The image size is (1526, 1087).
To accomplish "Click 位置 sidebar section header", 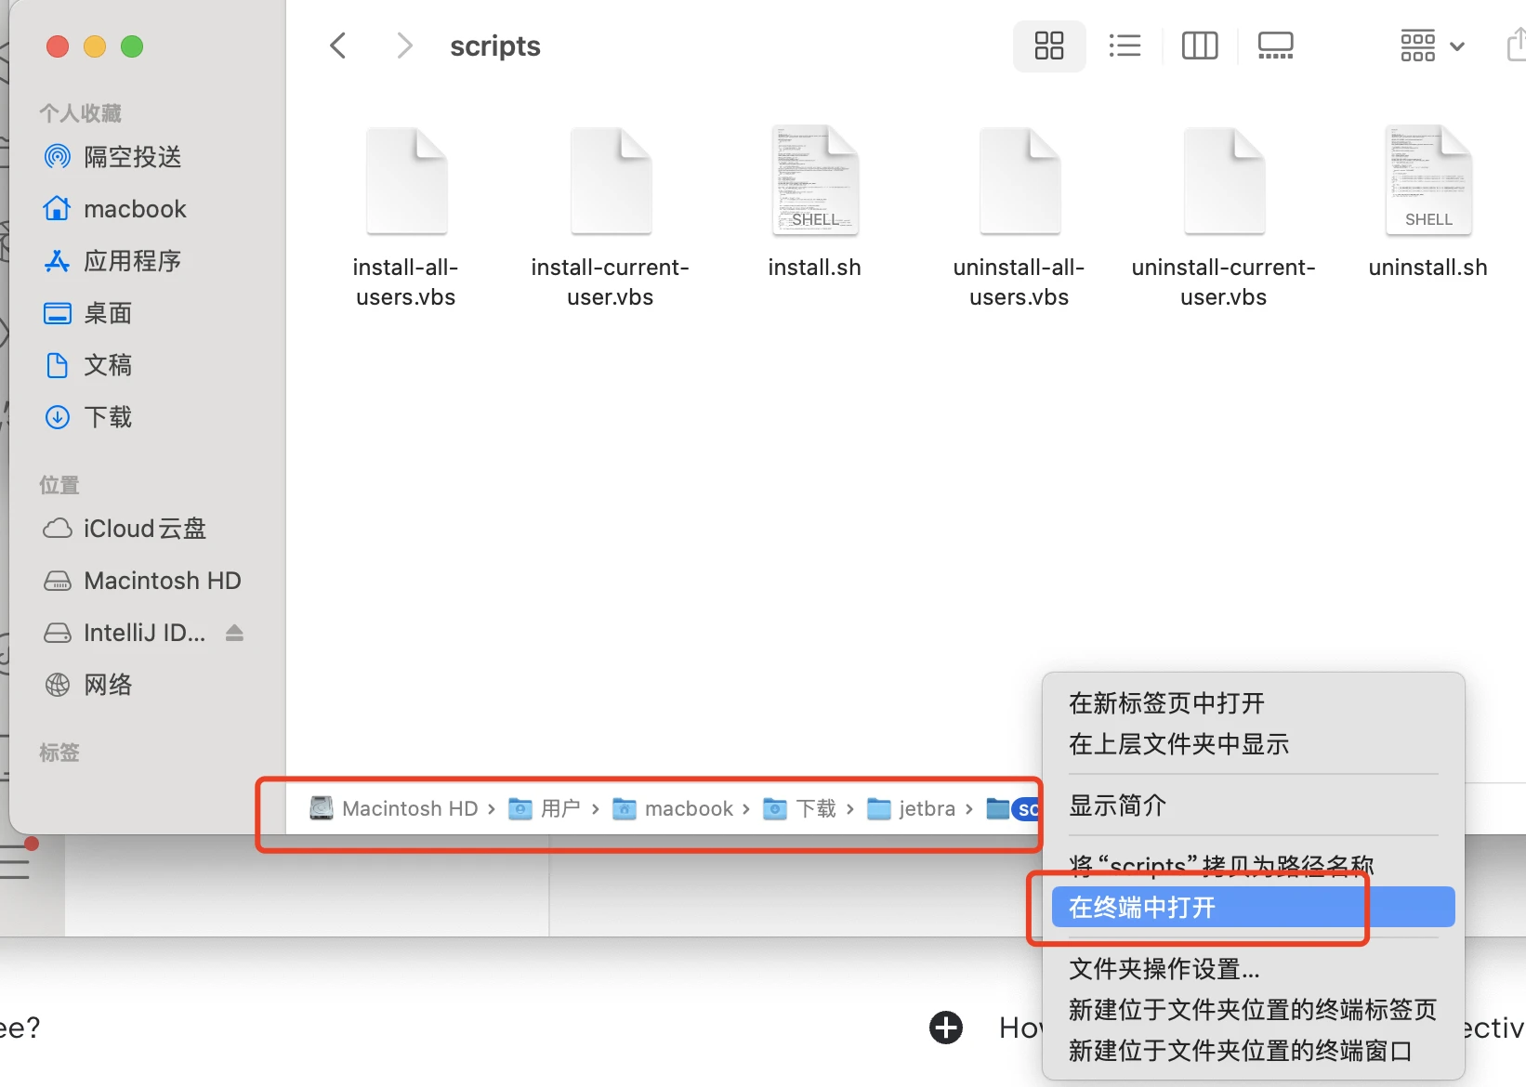I will point(59,485).
